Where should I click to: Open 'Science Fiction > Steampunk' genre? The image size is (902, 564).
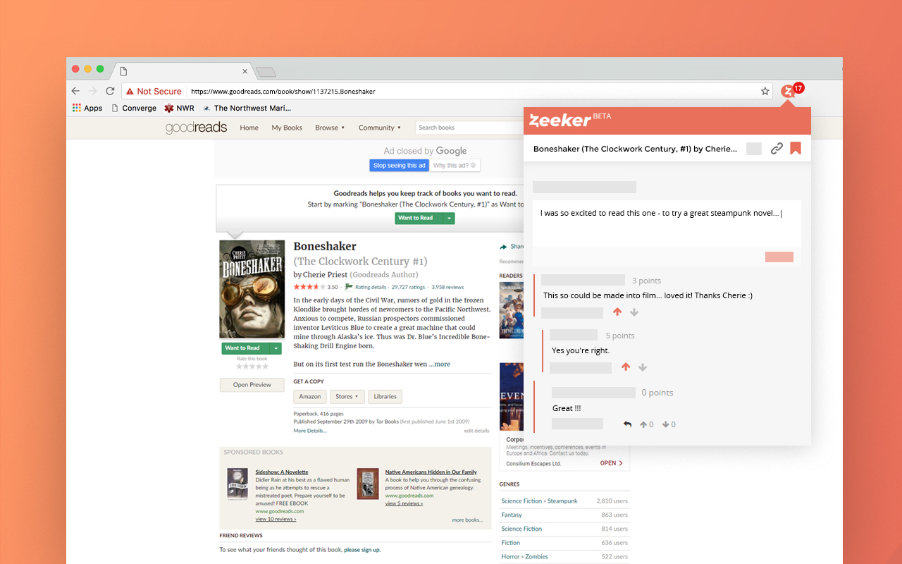click(539, 501)
